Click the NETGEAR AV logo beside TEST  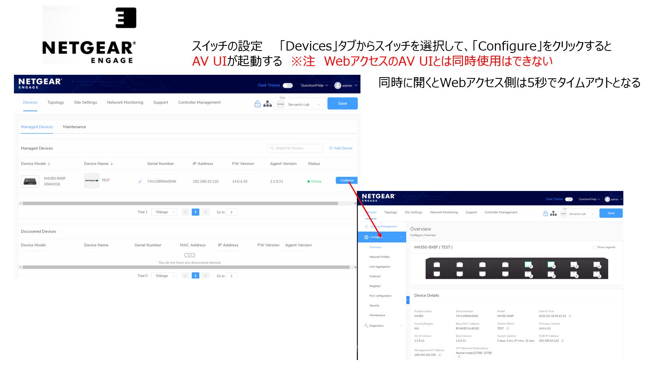[92, 181]
